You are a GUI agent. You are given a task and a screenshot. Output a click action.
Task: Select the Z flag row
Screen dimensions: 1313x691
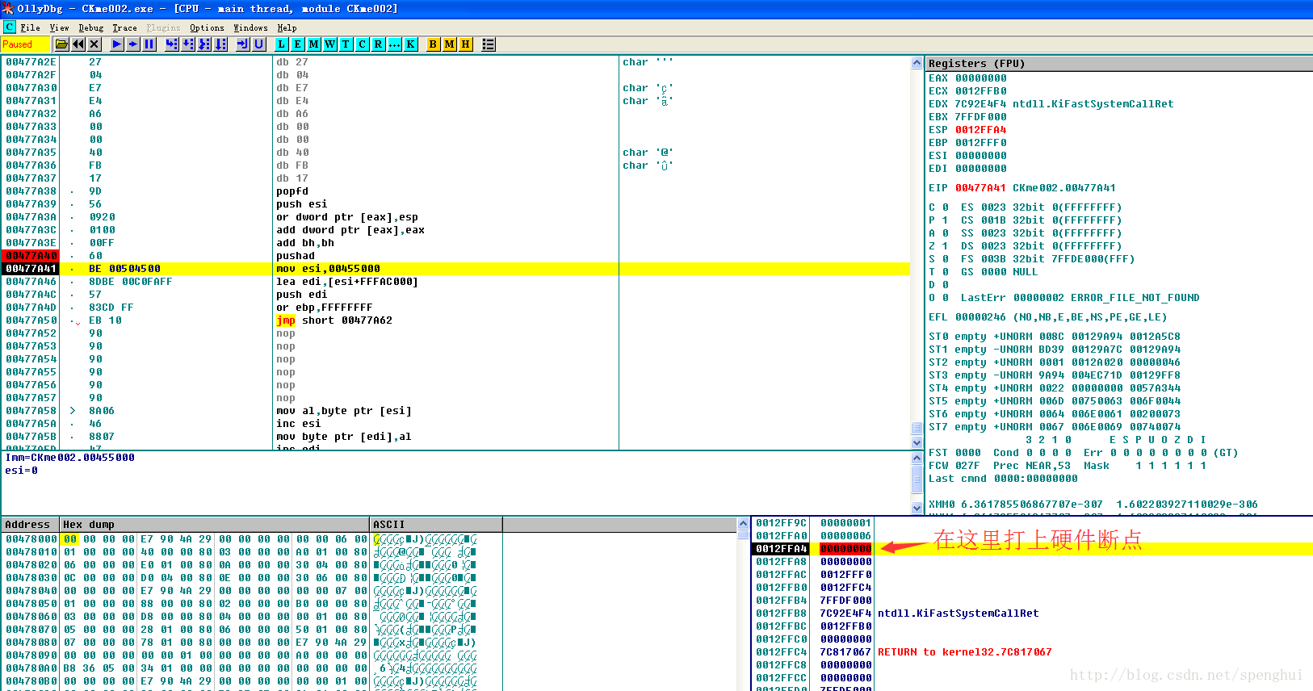[x=938, y=246]
